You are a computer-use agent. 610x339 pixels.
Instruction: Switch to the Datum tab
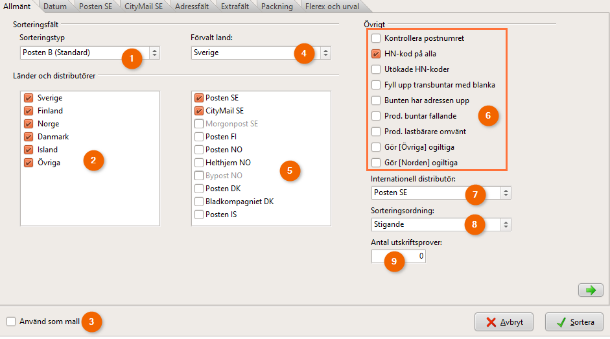coord(54,6)
